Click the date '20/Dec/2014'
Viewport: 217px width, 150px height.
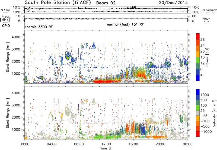pos(173,3)
